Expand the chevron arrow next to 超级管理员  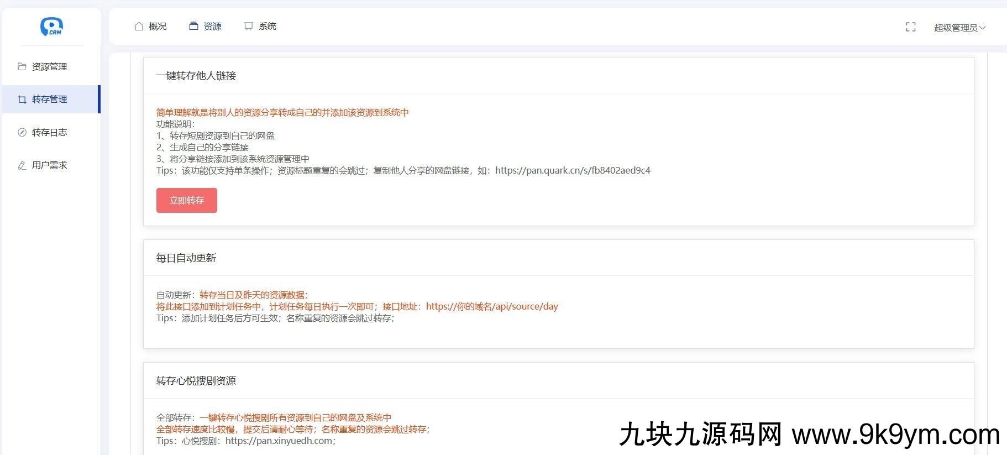983,28
